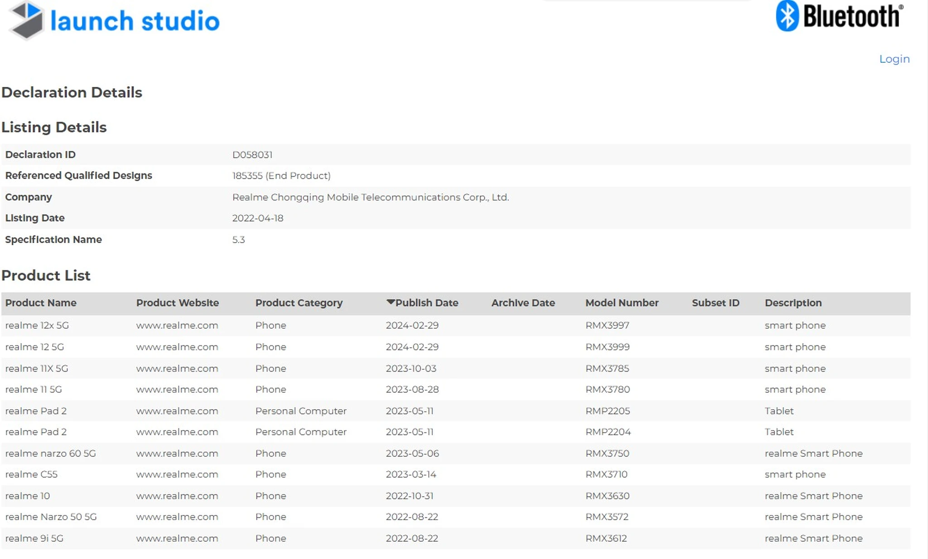
Task: Select the Realme Chongqing company name
Action: point(371,197)
